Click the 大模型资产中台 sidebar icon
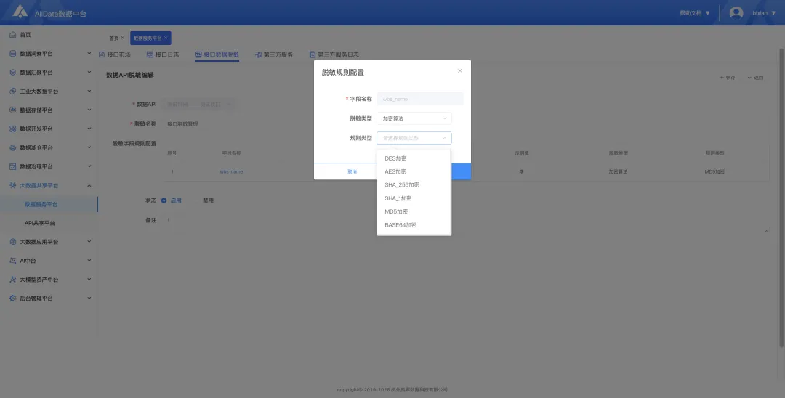This screenshot has width=785, height=398. [x=13, y=280]
